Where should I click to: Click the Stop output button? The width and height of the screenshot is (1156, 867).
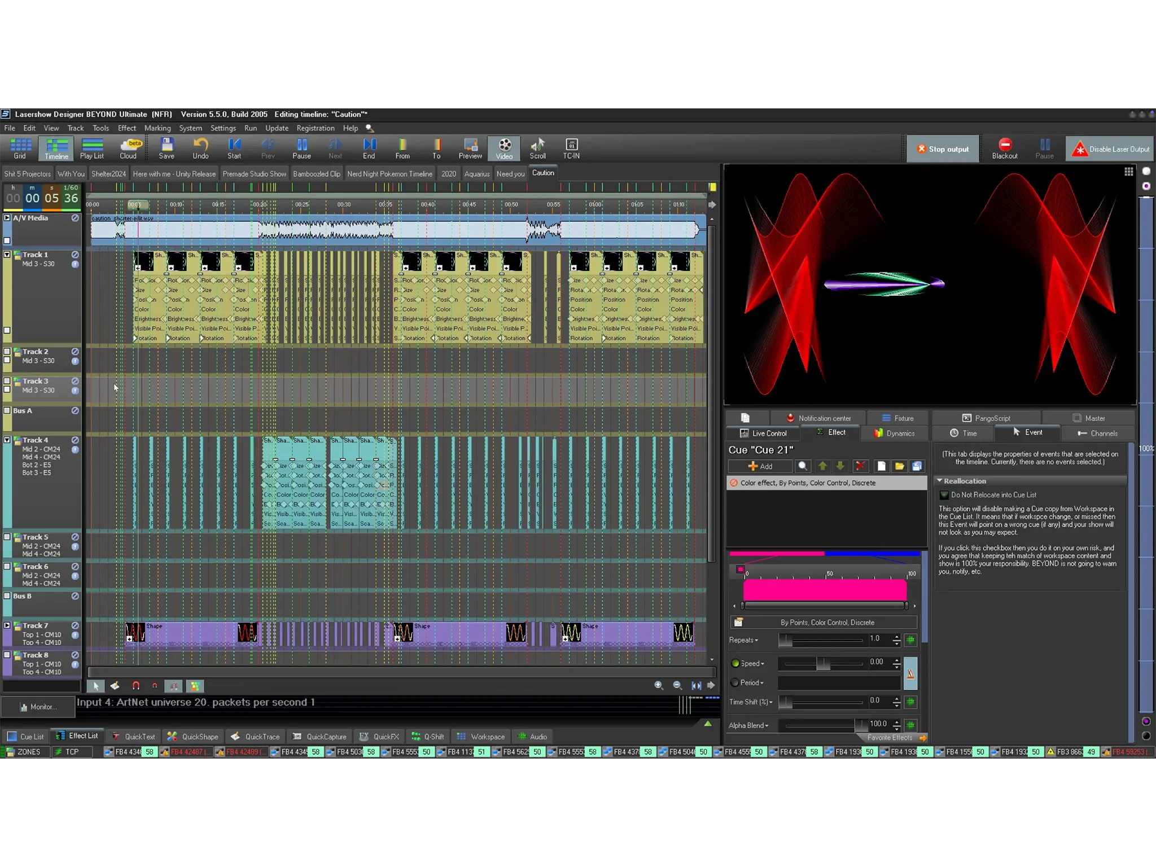(x=943, y=149)
